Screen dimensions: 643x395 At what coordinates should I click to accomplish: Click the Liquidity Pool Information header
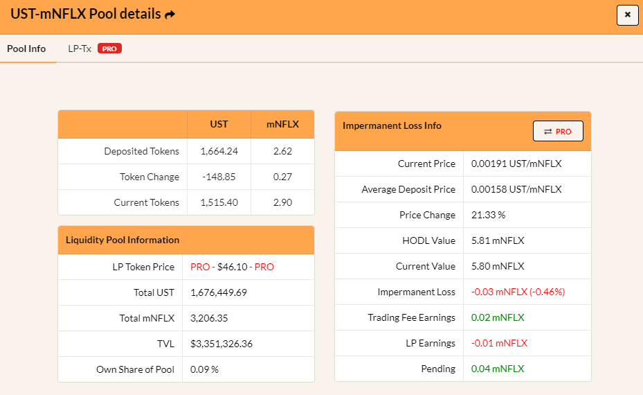click(x=123, y=240)
